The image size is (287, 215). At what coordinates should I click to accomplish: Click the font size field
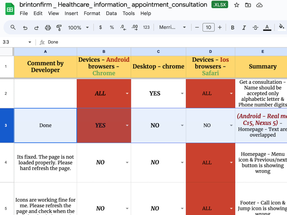click(208, 28)
